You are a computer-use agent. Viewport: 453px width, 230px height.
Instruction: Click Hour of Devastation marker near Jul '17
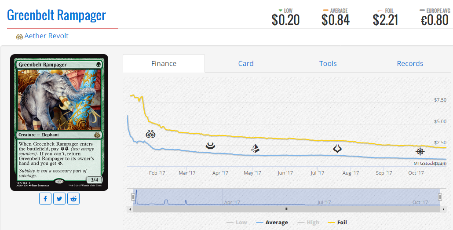click(337, 149)
